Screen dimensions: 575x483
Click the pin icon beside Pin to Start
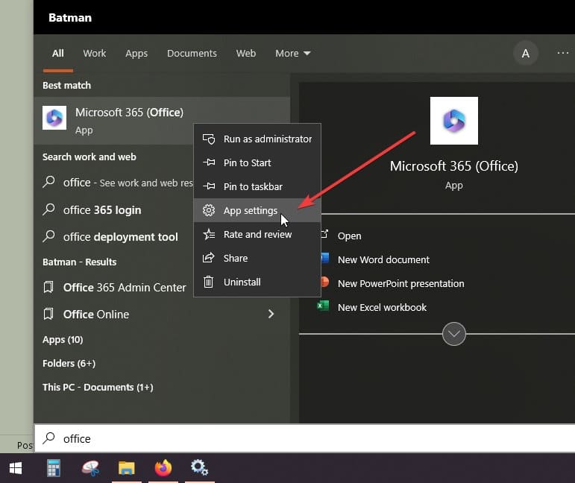(x=209, y=162)
